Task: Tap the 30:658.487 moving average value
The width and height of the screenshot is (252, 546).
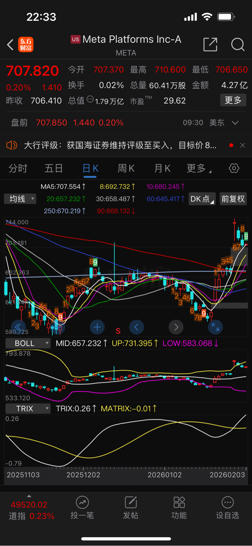Action: [x=115, y=199]
